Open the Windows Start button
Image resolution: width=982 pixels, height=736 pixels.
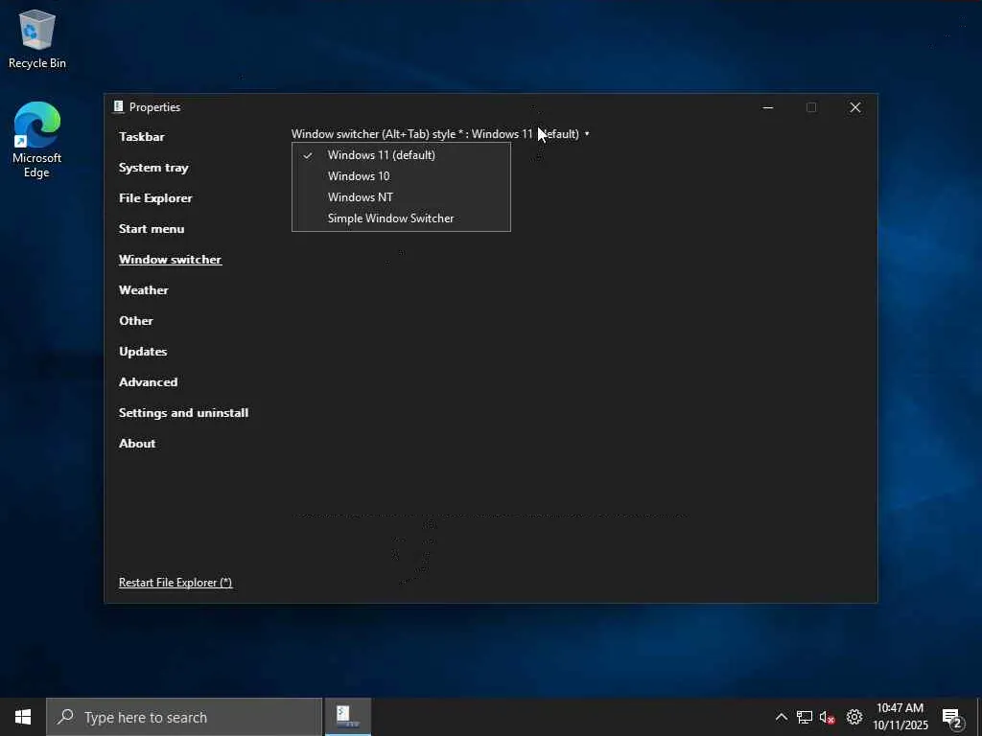point(23,717)
